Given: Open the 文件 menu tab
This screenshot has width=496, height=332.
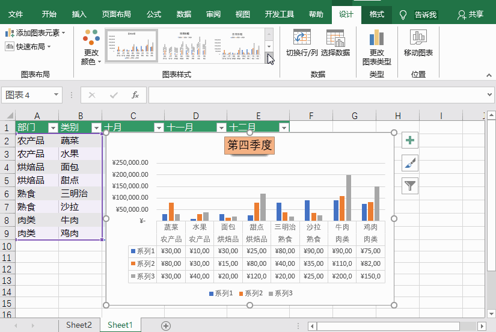Looking at the screenshot, I should coord(16,14).
